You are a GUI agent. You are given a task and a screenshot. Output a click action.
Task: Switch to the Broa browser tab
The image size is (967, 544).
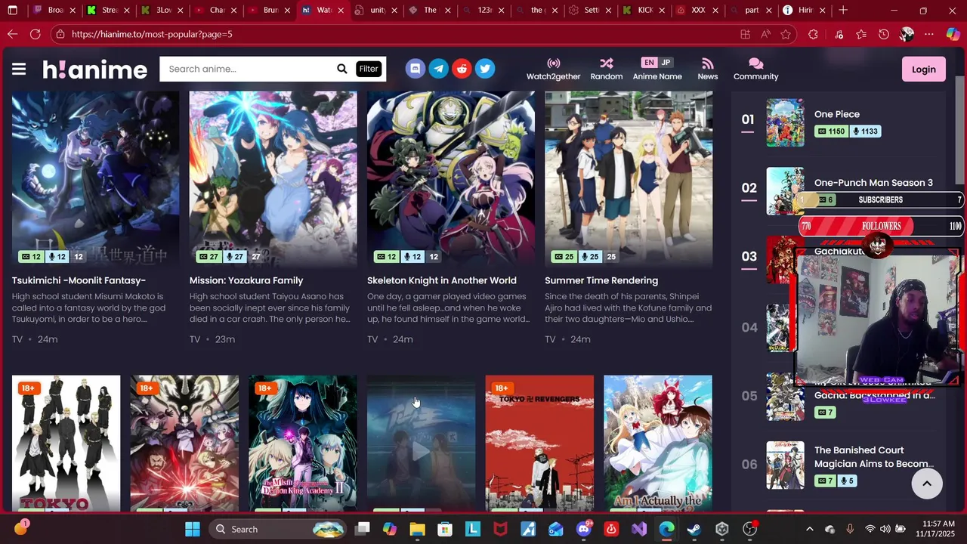(x=55, y=11)
